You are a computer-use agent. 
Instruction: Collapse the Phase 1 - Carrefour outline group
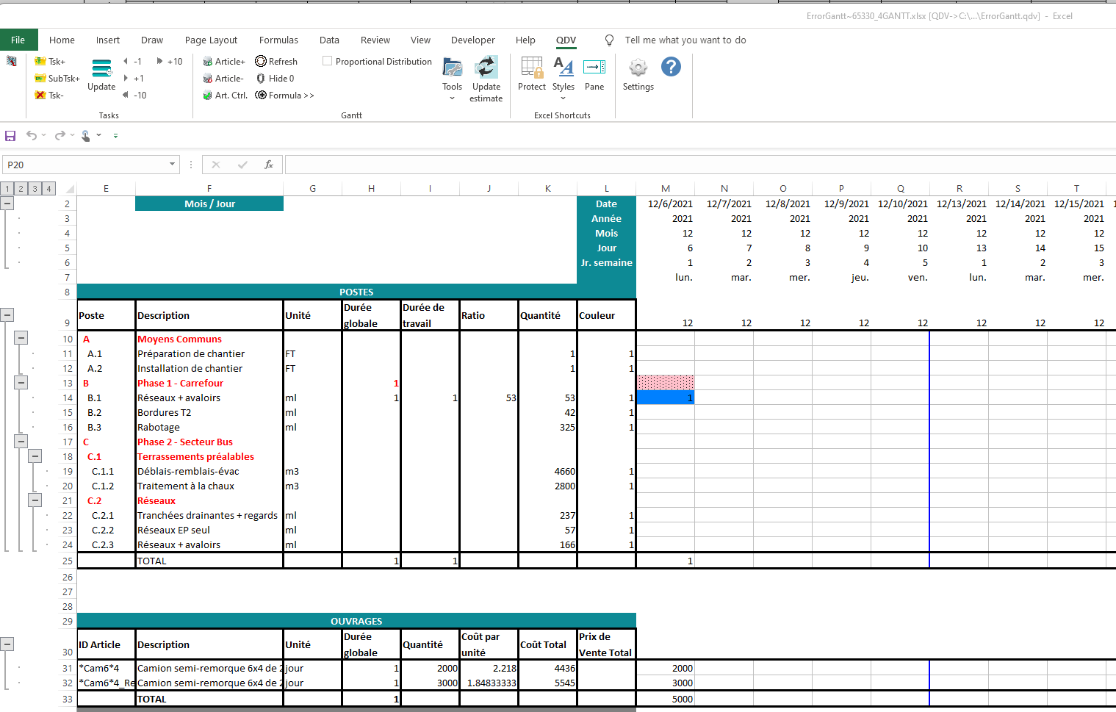click(21, 382)
